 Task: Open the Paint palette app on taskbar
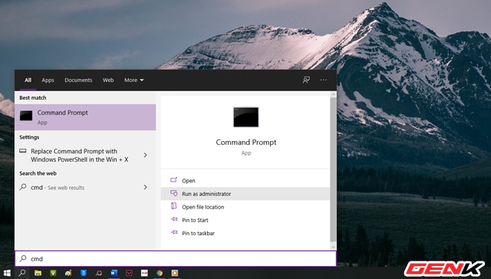coord(68,273)
